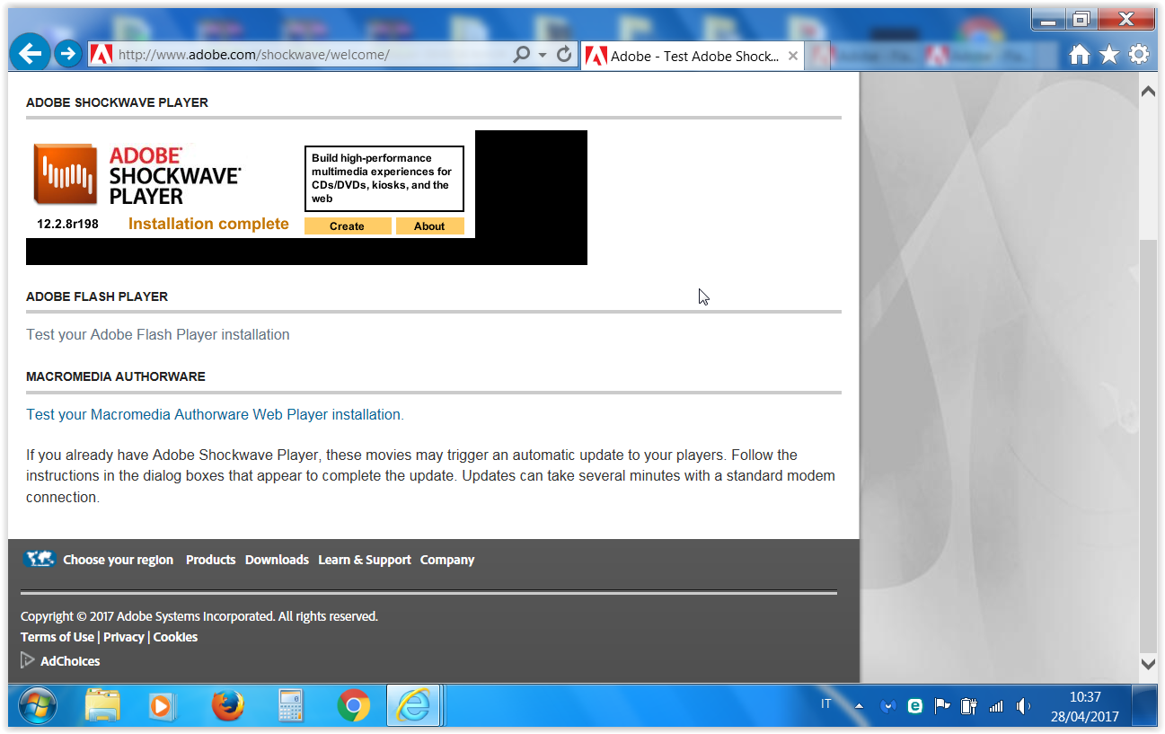
Task: Click the ADOBE FLASH PLAYER heading
Action: 97,296
